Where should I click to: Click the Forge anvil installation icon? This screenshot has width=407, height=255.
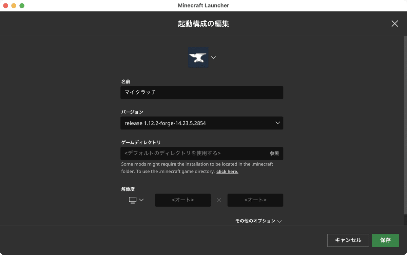pyautogui.click(x=198, y=57)
